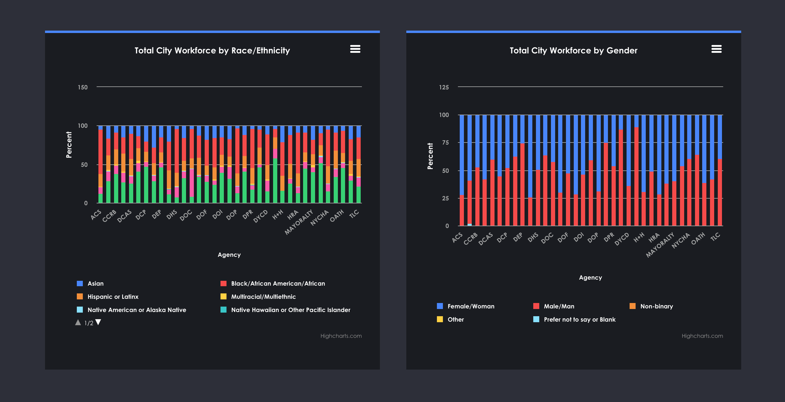Click the DCAS axis label in Race/Ethnicity chart
The image size is (785, 402).
(x=124, y=216)
